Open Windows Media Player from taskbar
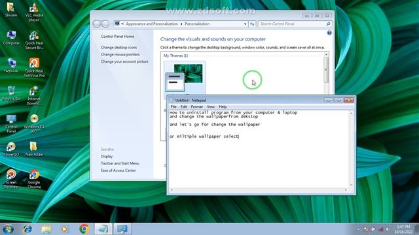 pos(65,229)
